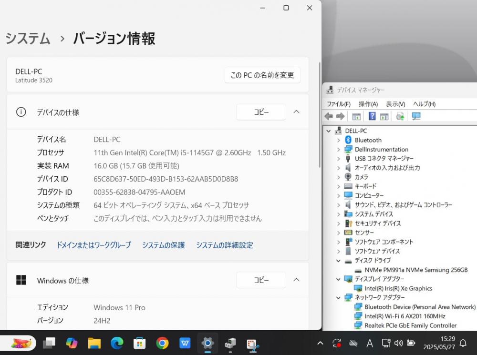Screen dimensions: 477x355
Task: Select the キーボード category icon
Action: [348, 186]
